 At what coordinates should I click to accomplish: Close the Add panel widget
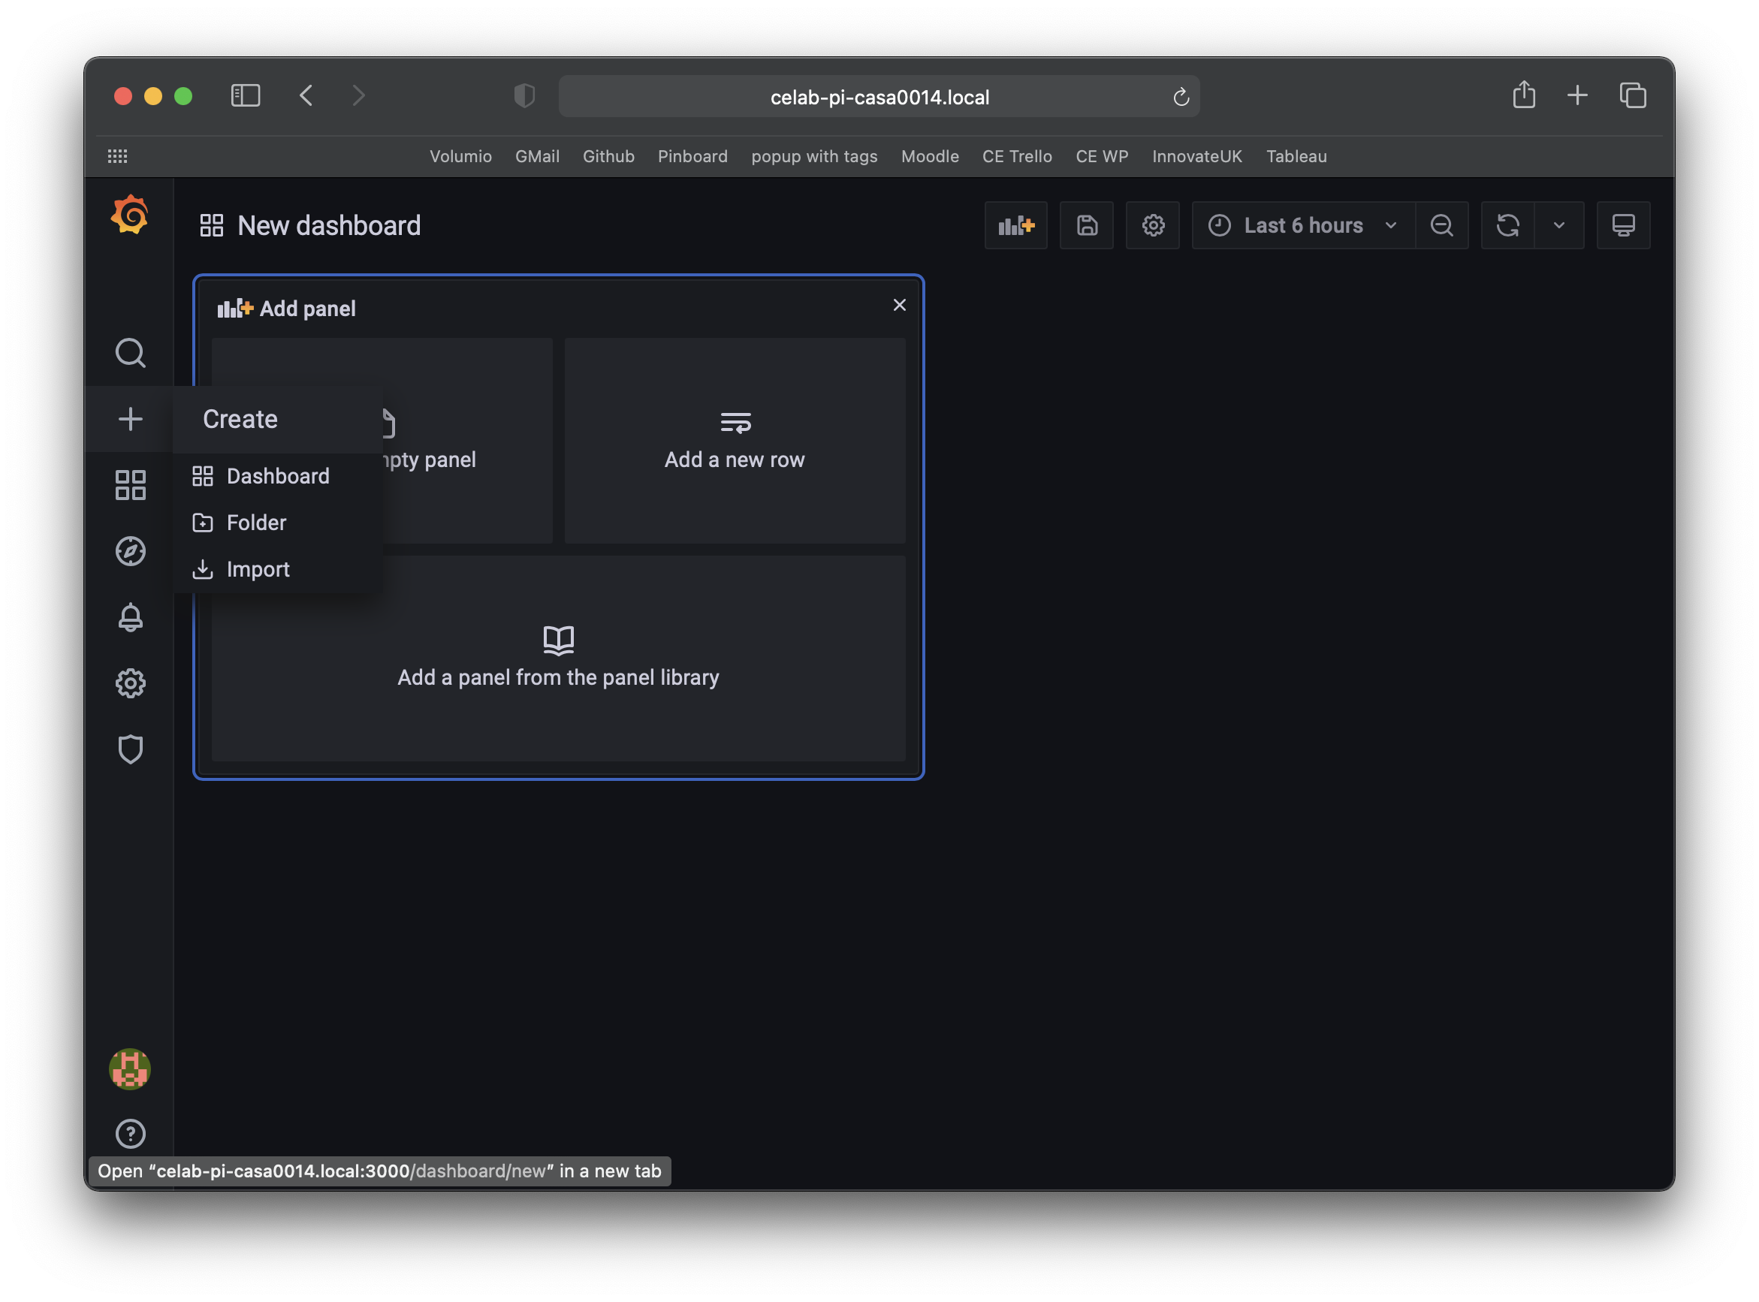pyautogui.click(x=899, y=305)
